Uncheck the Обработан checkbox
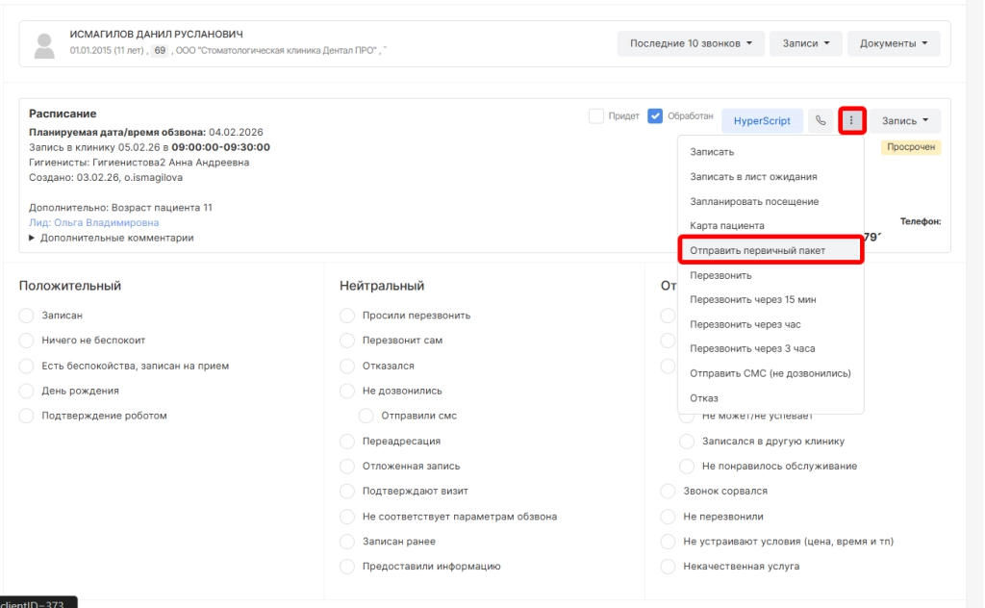985x608 pixels. (655, 116)
